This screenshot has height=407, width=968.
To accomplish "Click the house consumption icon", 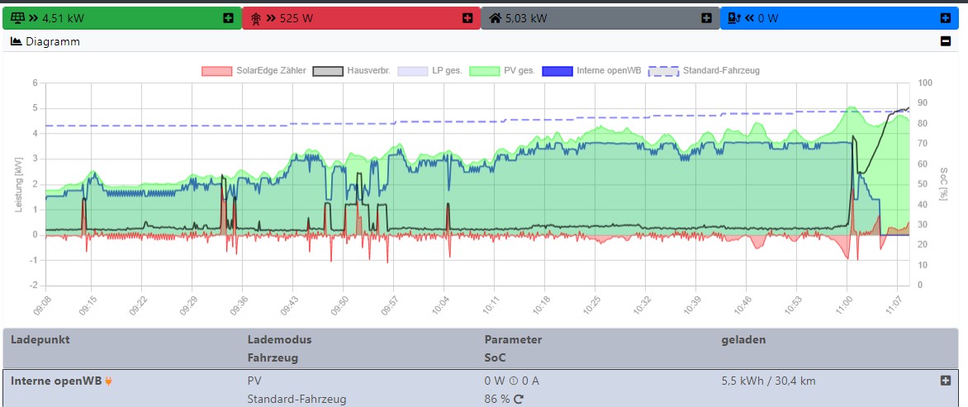I will click(x=495, y=18).
